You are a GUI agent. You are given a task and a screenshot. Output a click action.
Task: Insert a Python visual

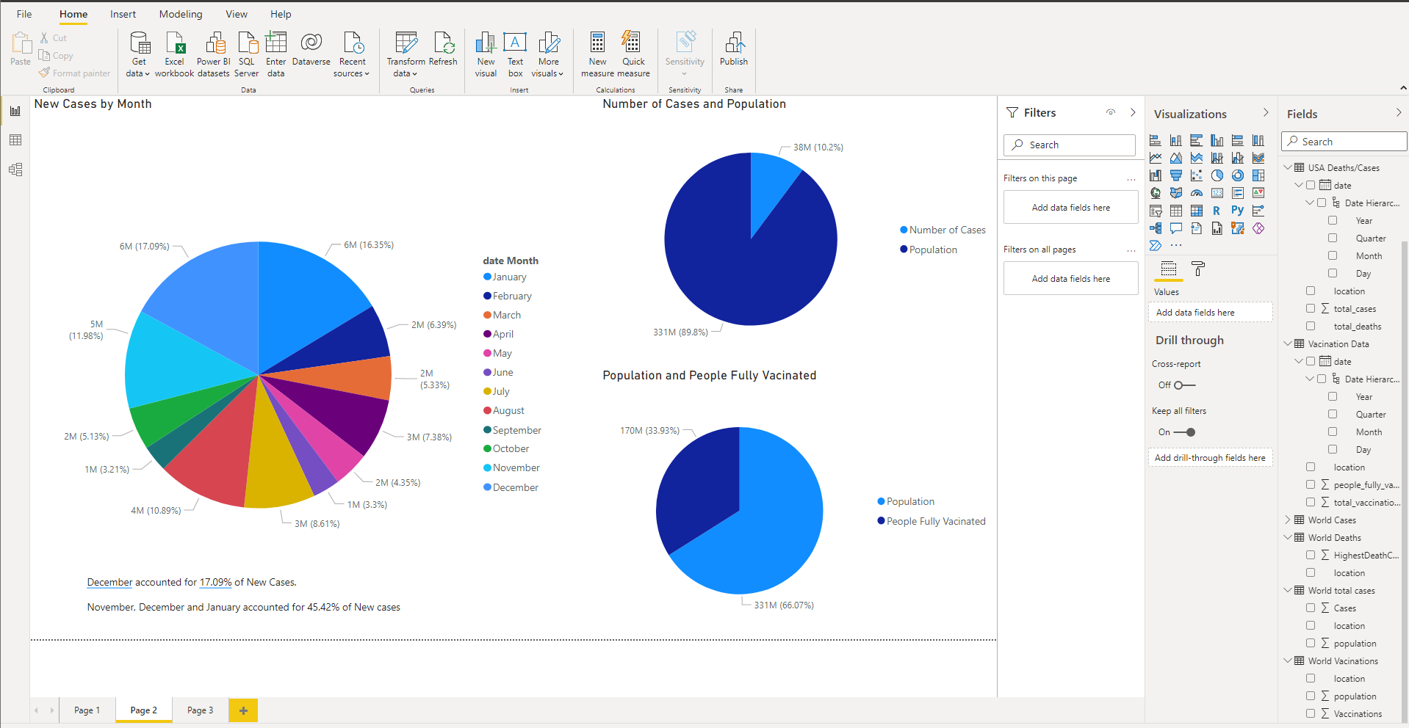[1237, 211]
